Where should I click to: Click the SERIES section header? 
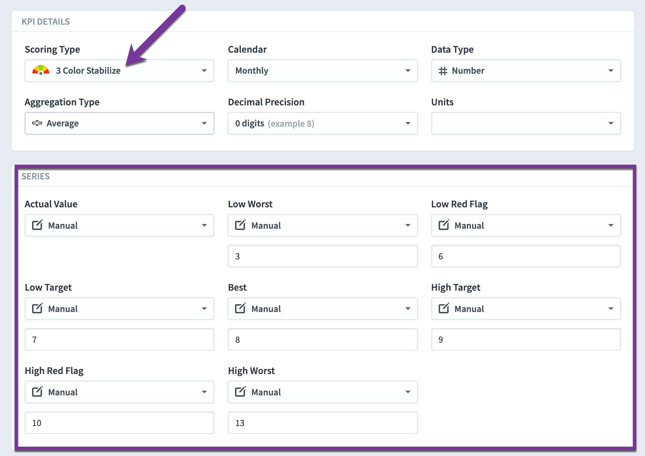tap(36, 176)
